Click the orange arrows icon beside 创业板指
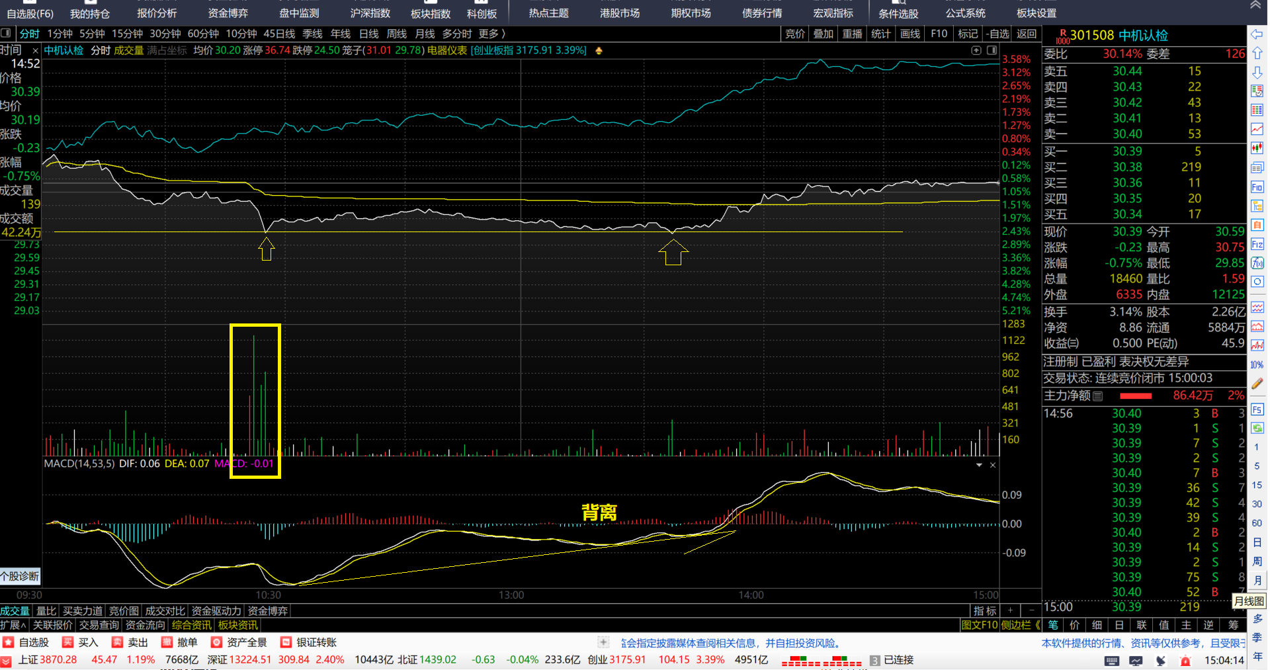Screen dimensions: 1270x670 (599, 51)
